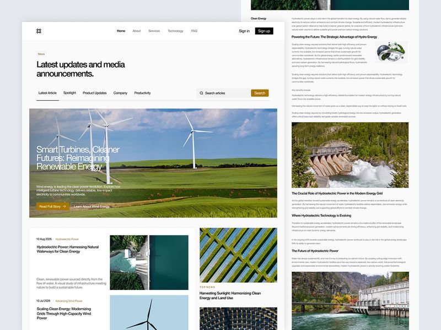The width and height of the screenshot is (441, 330).
Task: Open the Technology nav item
Action: click(175, 31)
